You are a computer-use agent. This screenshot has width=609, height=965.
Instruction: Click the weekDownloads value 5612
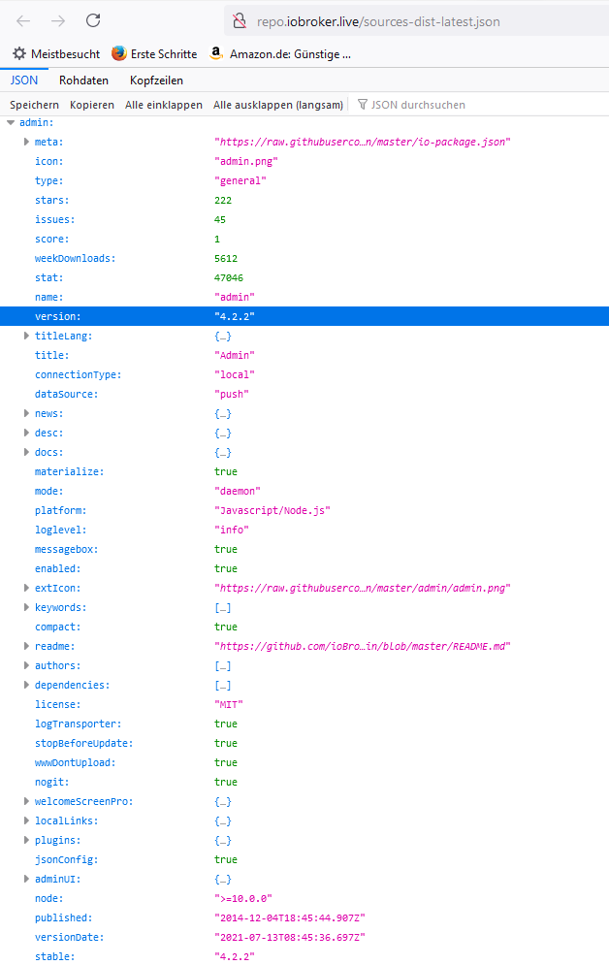[x=226, y=258]
